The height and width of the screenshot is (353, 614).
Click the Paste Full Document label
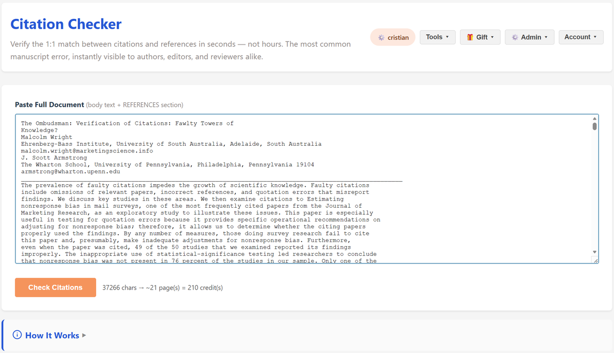(x=50, y=104)
